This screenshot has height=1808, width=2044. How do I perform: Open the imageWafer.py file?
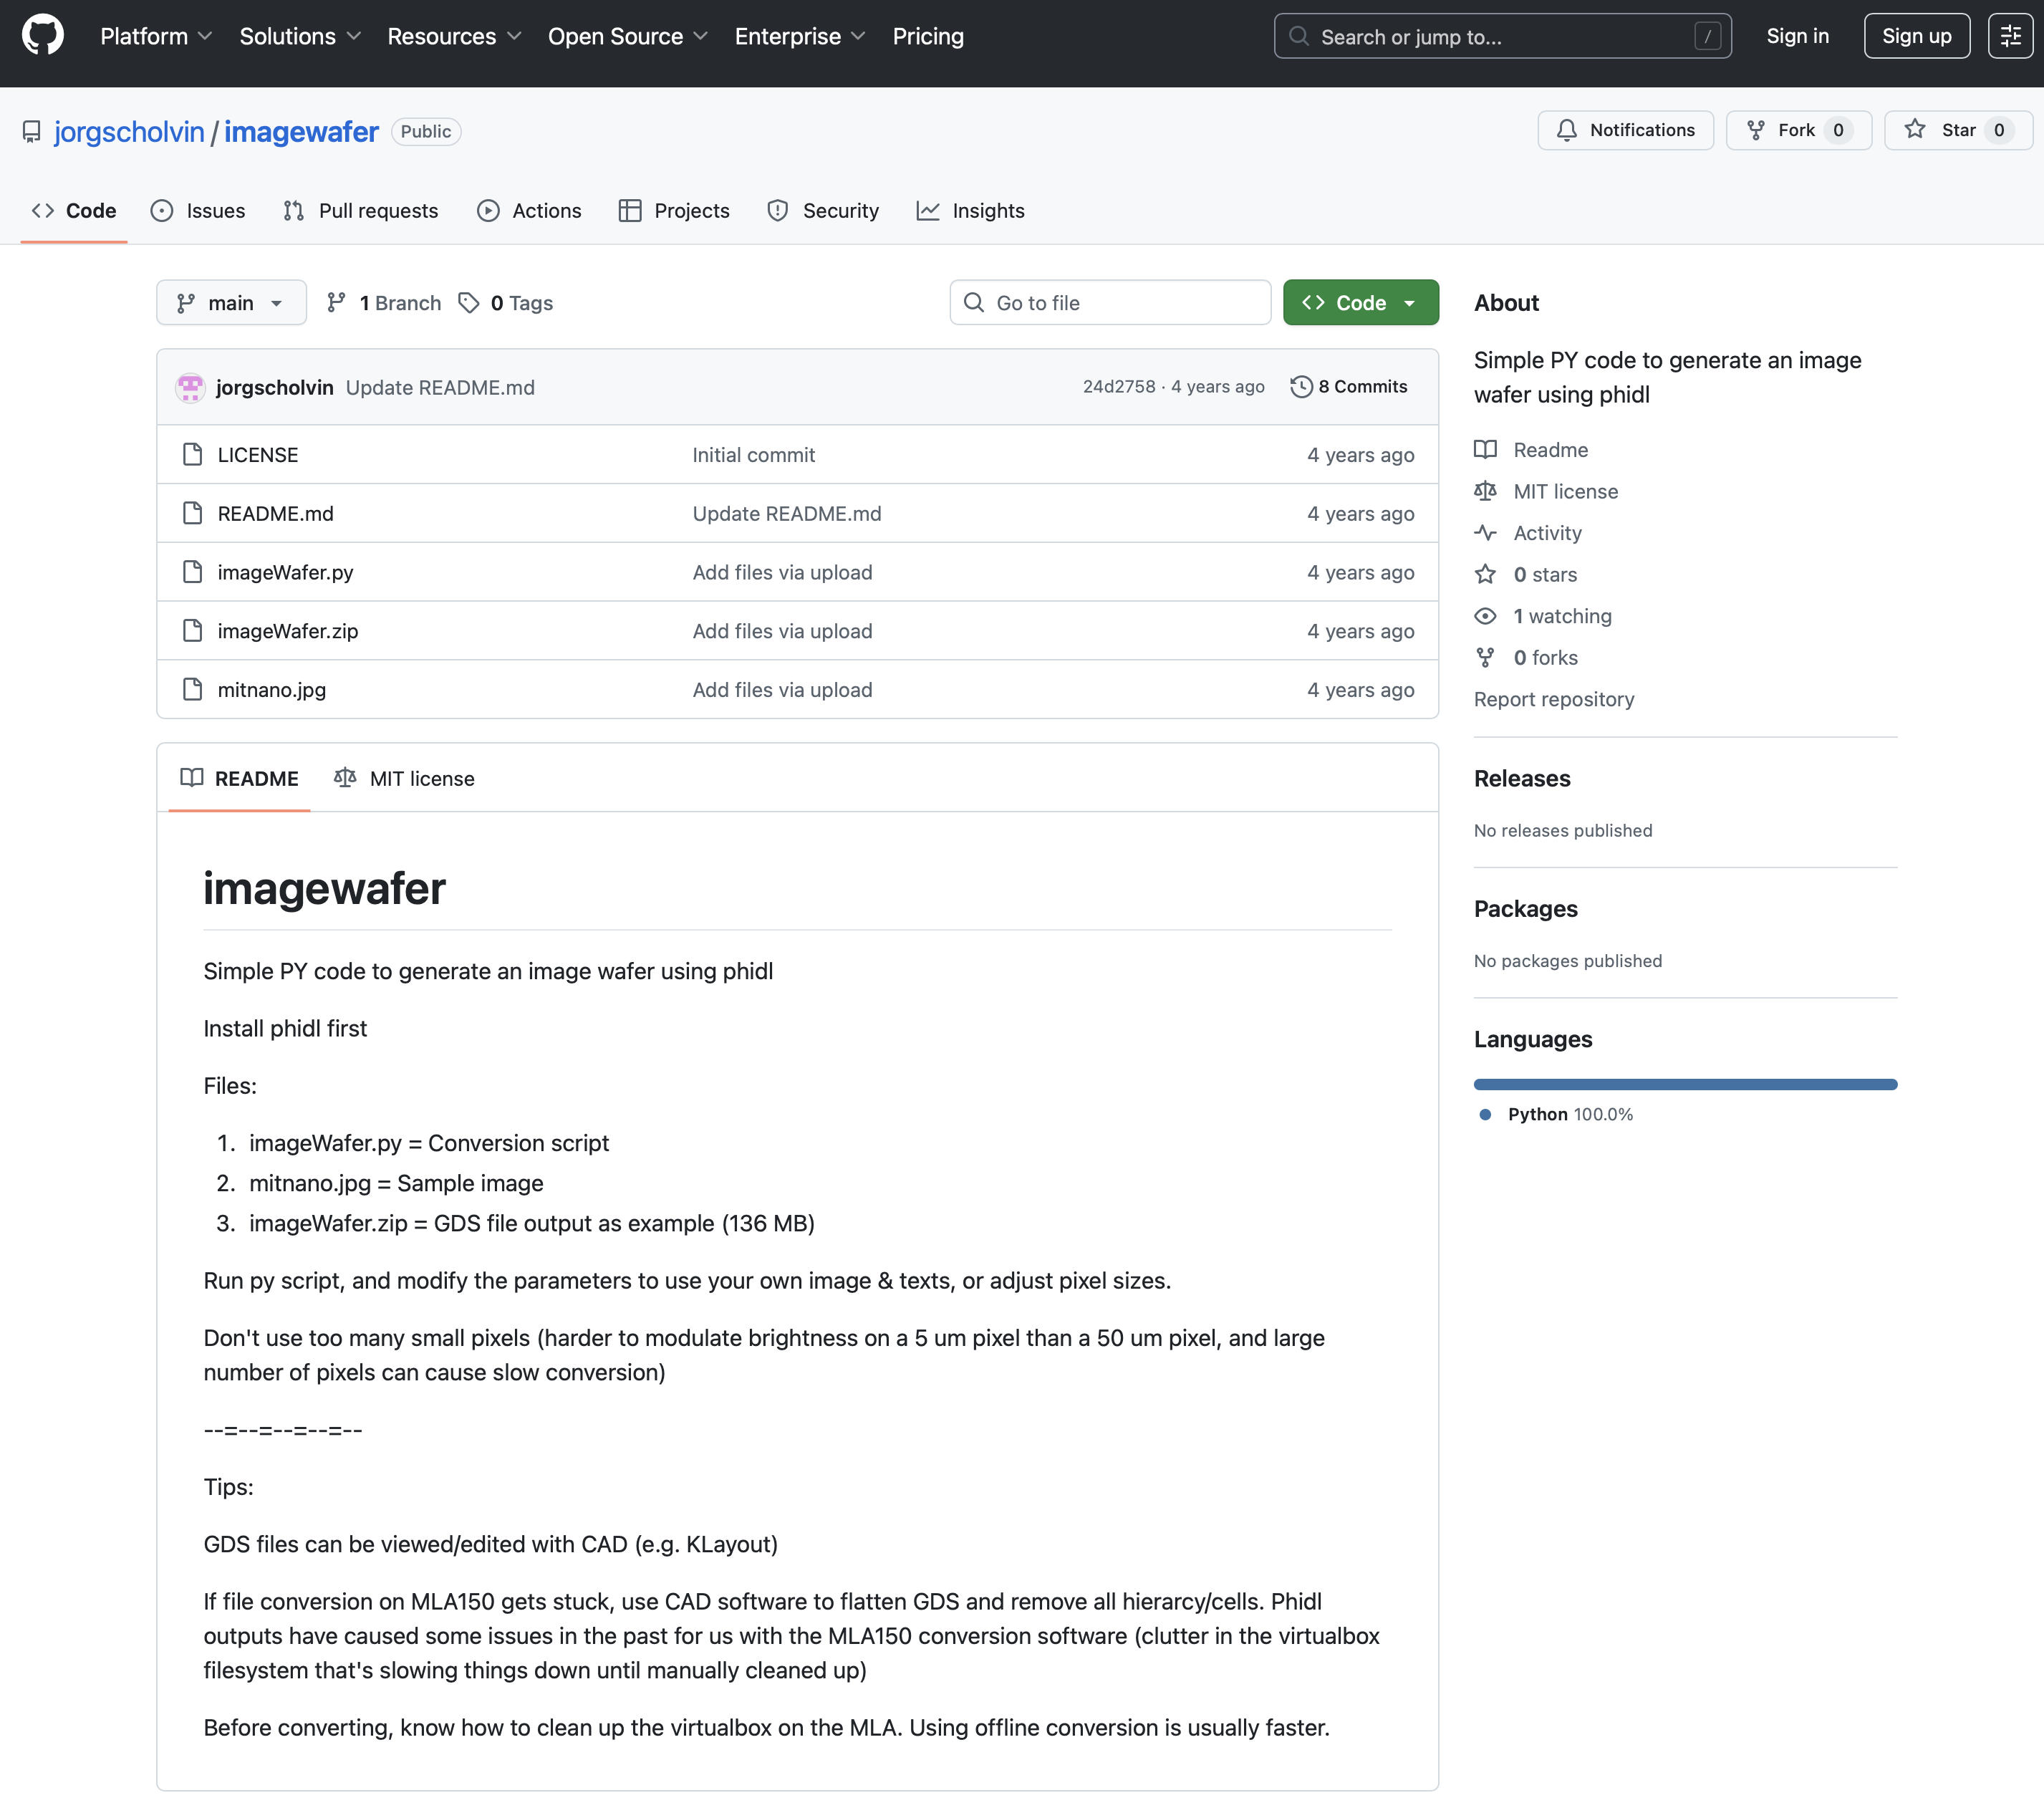coord(285,572)
